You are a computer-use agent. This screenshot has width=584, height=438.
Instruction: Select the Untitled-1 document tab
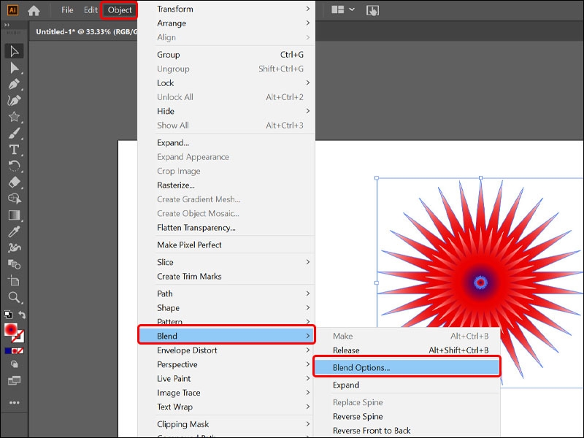[86, 31]
